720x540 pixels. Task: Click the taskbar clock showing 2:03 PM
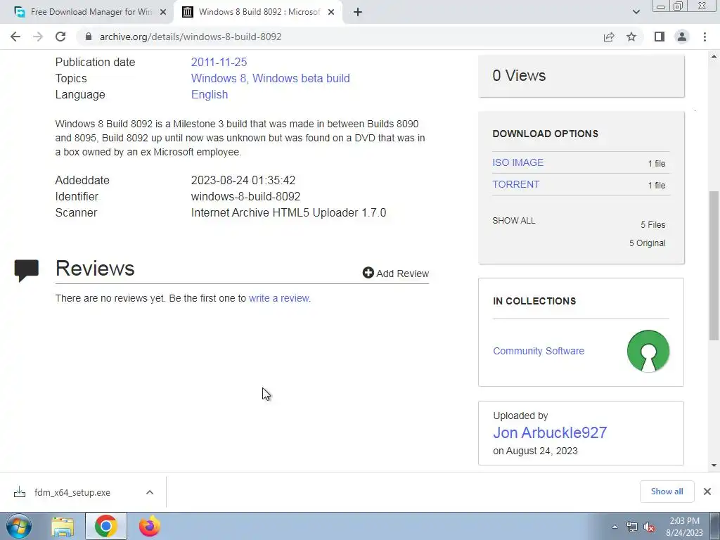[x=684, y=527]
